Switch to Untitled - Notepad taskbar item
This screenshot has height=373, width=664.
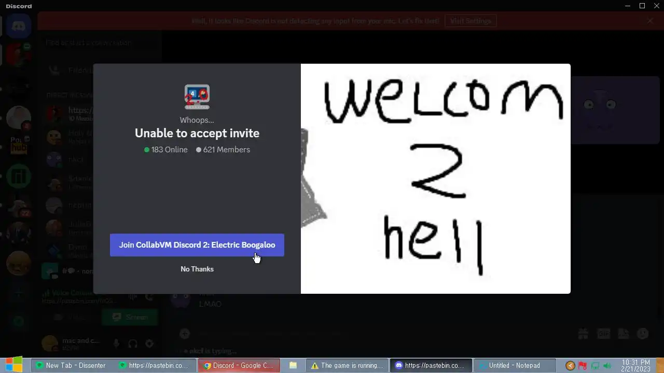[x=515, y=365]
